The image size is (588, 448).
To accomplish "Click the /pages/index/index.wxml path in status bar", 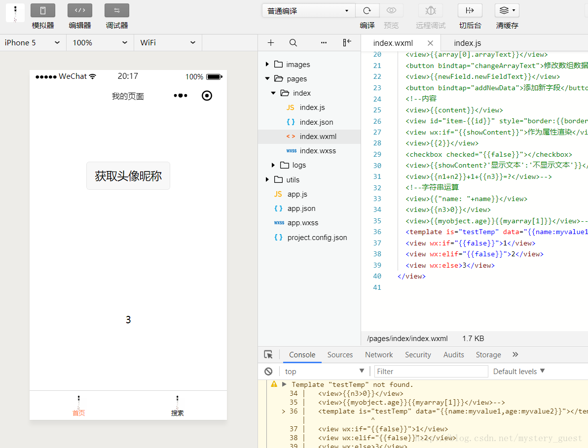I will pos(407,339).
